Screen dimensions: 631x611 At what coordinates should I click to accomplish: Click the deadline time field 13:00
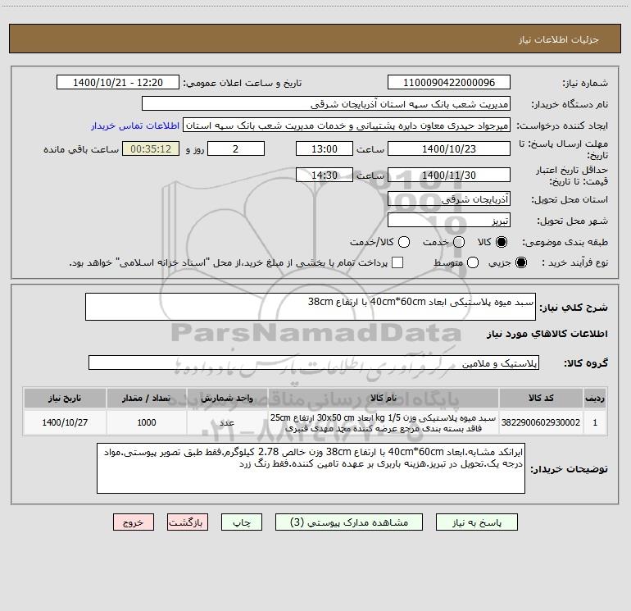(x=325, y=148)
